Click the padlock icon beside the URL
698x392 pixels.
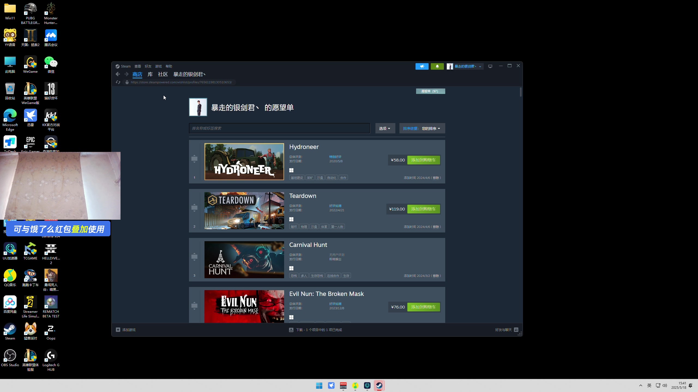[127, 82]
